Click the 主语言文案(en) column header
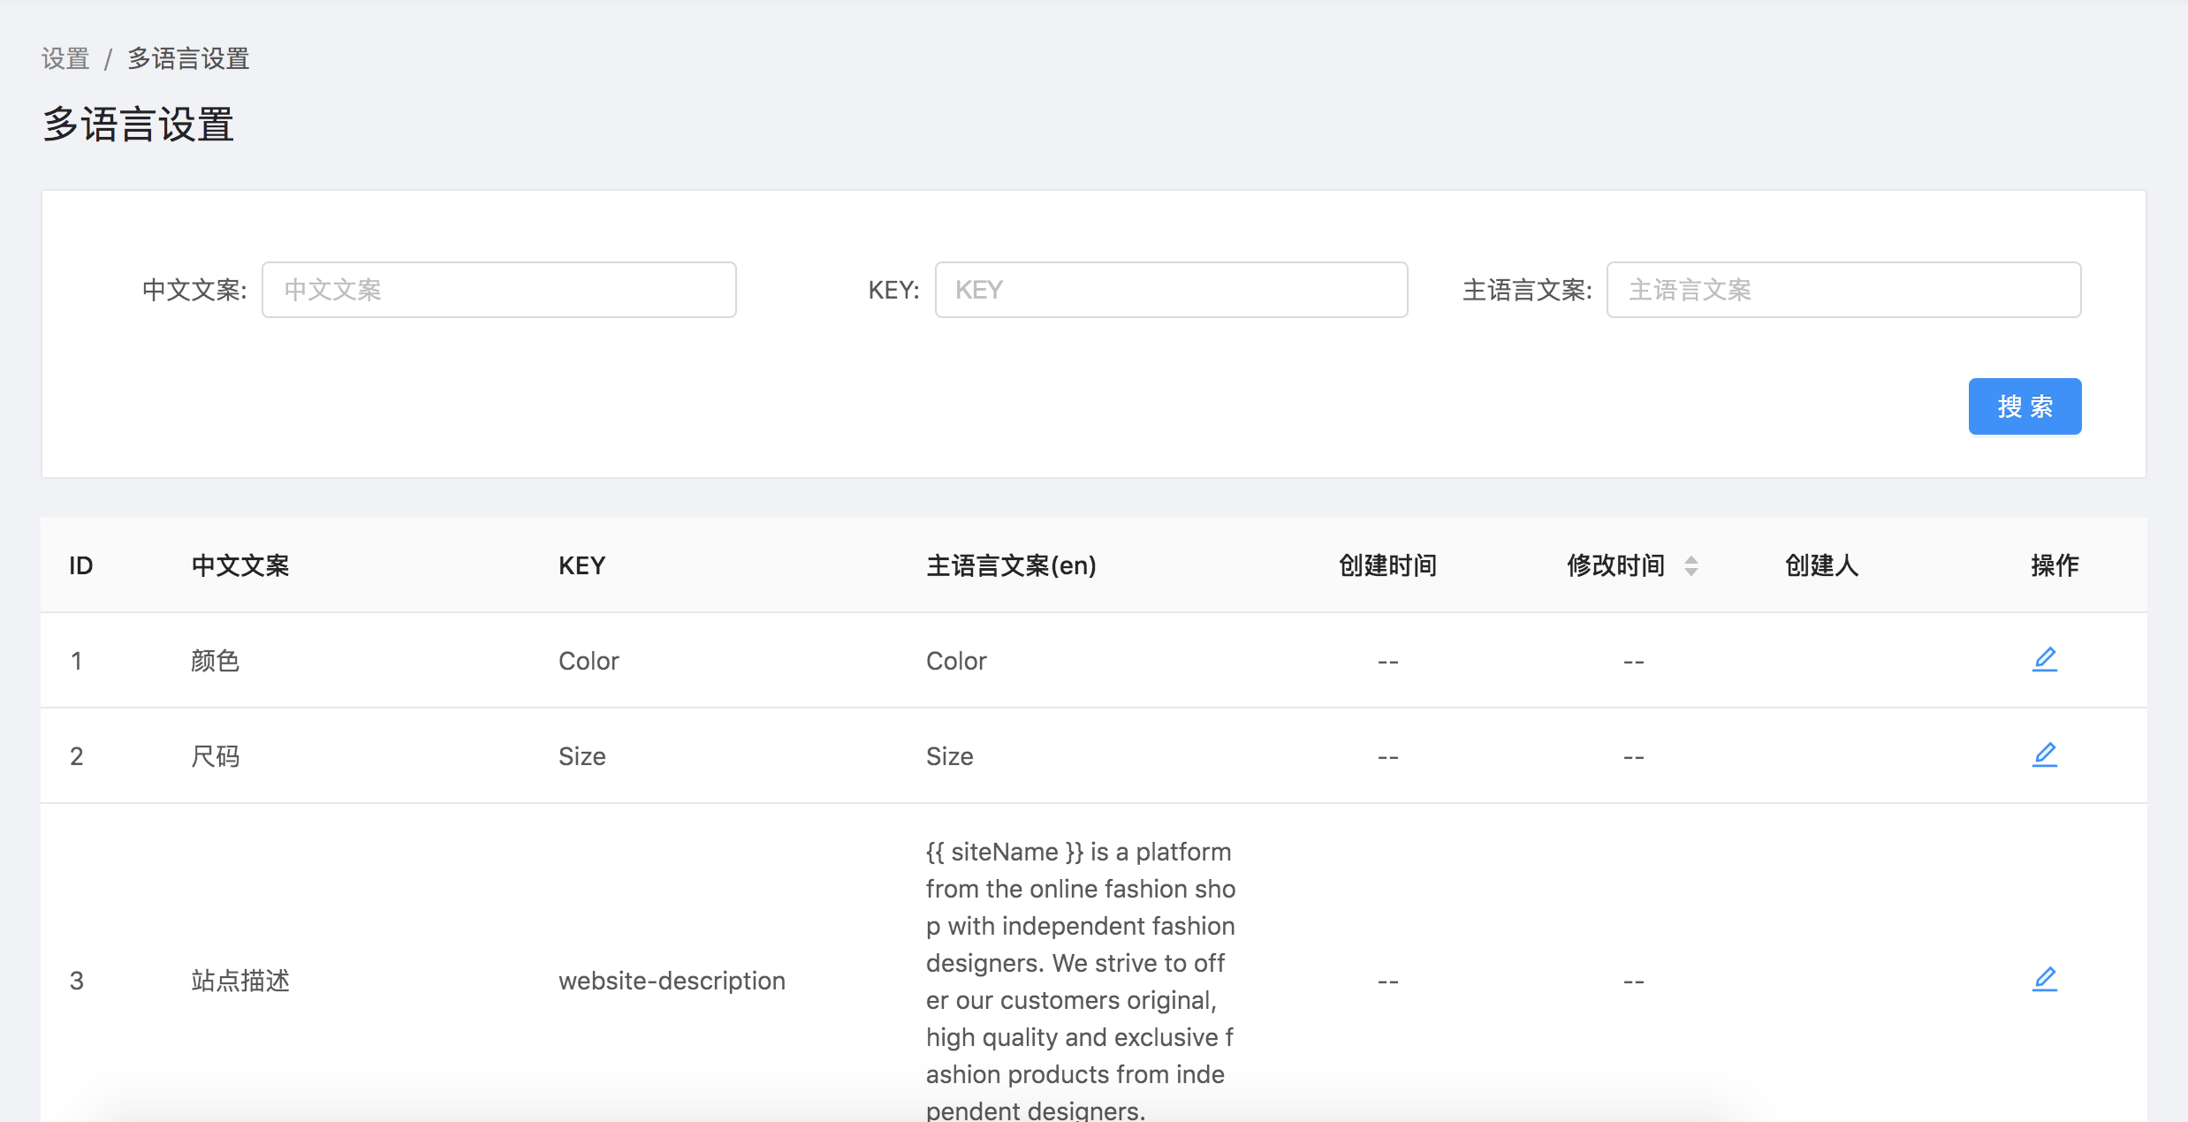This screenshot has width=2188, height=1122. pyautogui.click(x=1011, y=565)
